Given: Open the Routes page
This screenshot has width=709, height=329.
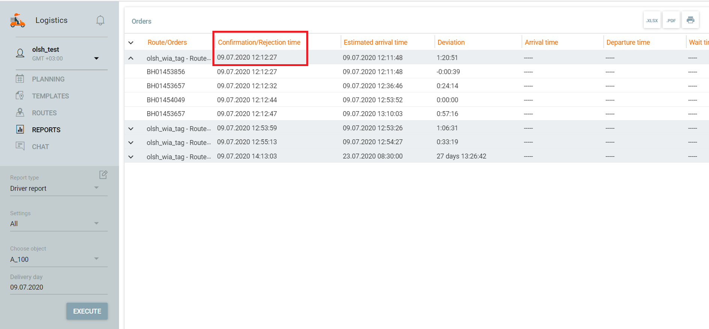Looking at the screenshot, I should click(44, 113).
